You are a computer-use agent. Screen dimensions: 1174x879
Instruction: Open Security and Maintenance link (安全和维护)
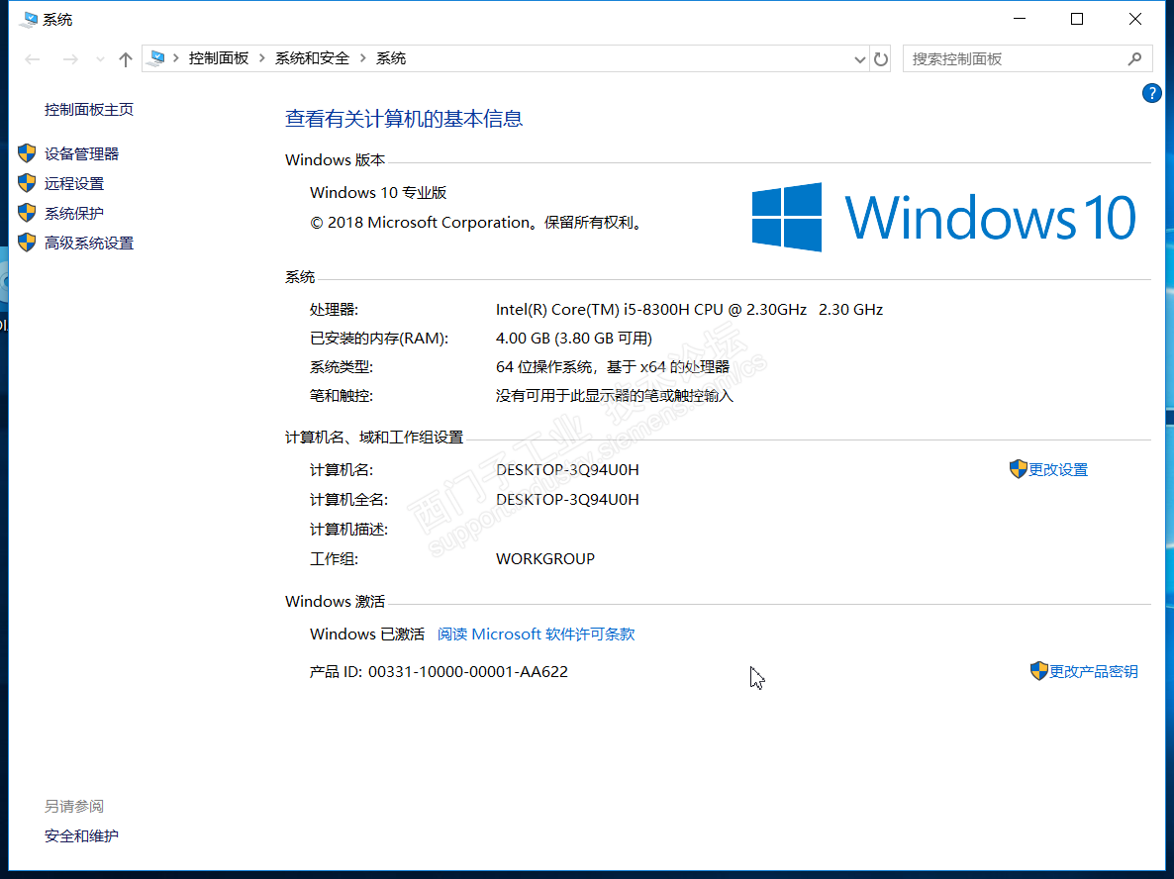click(81, 835)
